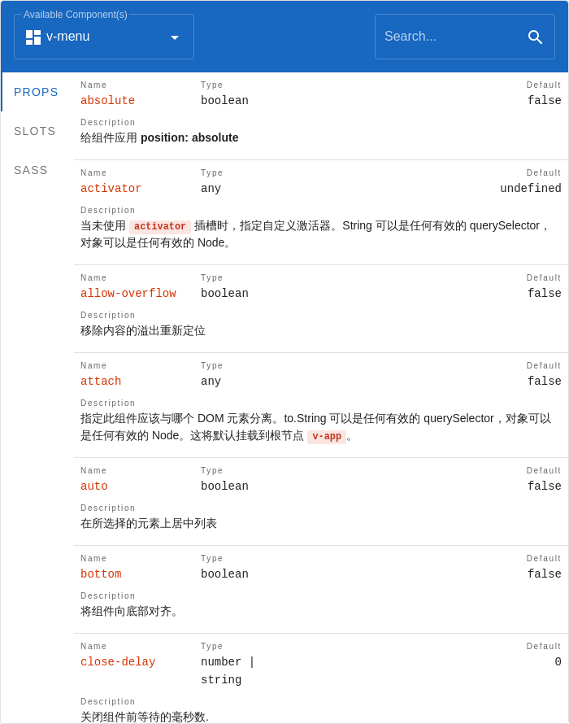Viewport: 569px width, 724px height.
Task: Switch to the SASS tab
Action: point(30,170)
